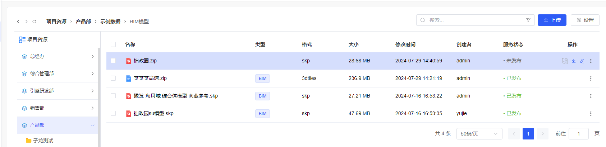Click the refresh icon beside breadcrumb
The image size is (606, 147).
click(x=34, y=22)
